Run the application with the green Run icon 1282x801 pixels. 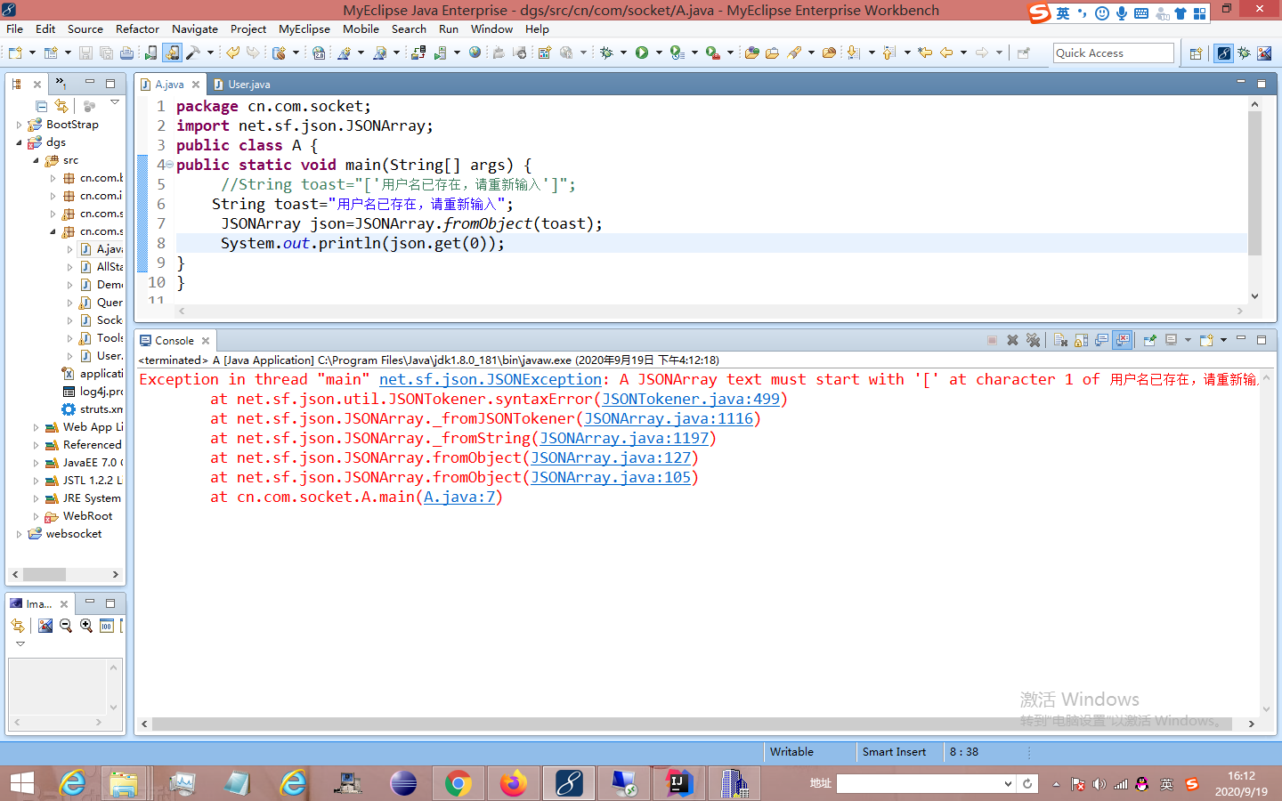tap(642, 53)
